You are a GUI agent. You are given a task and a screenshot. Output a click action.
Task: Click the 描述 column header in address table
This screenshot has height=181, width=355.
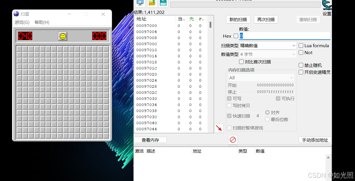pos(168,151)
